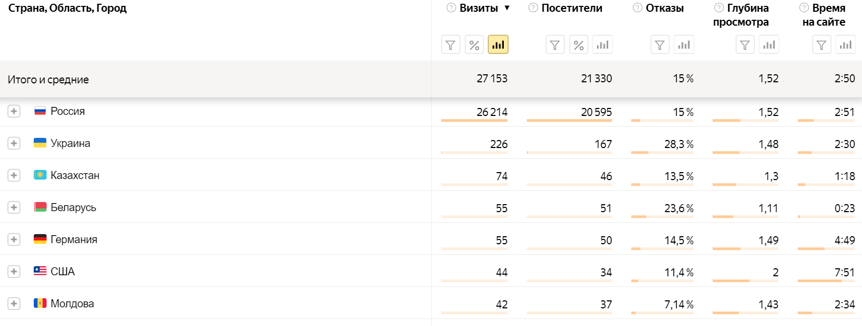Screen dimensions: 862x326
Task: Sort by Визиты column header
Action: 479,8
